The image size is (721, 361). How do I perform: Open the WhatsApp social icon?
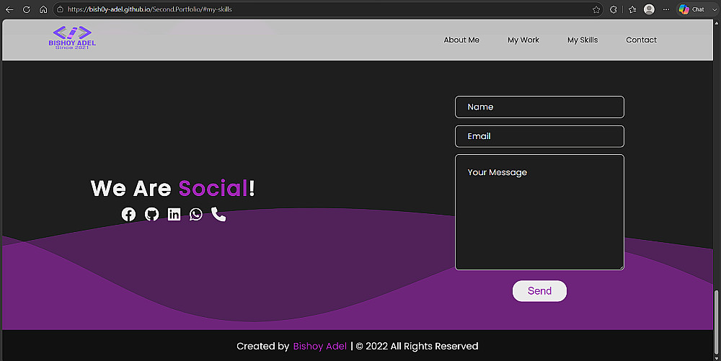click(196, 215)
